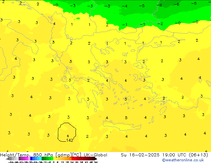Click the '-2' temperature value on the map
The width and height of the screenshot is (211, 163).
coord(160,24)
